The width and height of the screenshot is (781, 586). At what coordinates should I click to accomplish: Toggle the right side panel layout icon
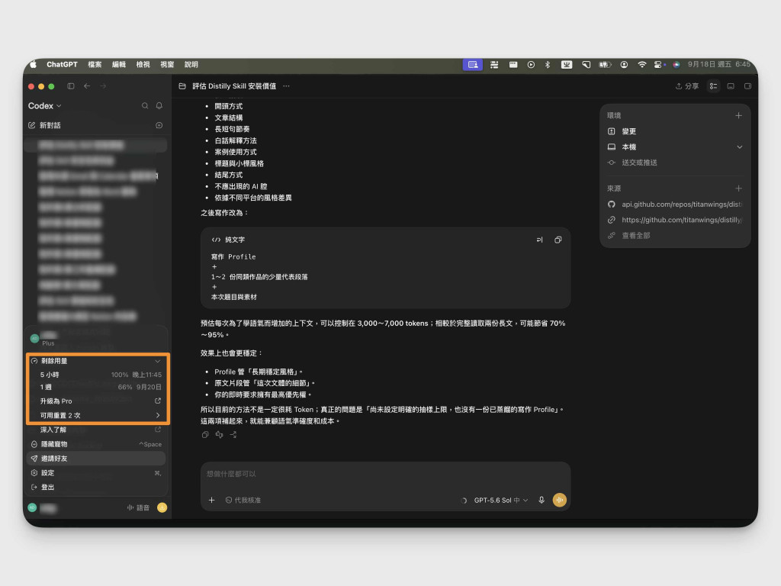747,86
